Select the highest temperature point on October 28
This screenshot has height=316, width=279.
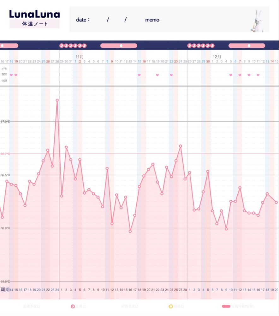(57, 100)
